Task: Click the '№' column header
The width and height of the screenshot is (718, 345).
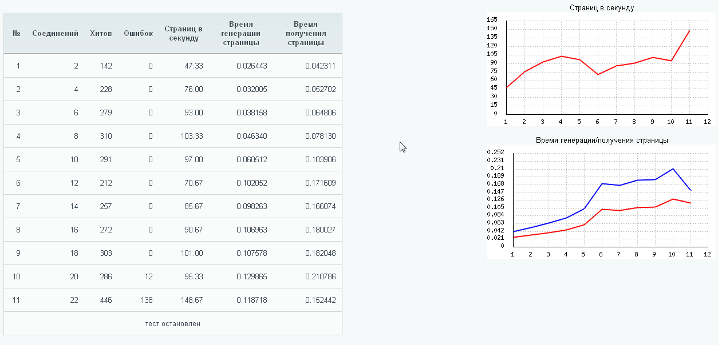Action: coord(17,34)
